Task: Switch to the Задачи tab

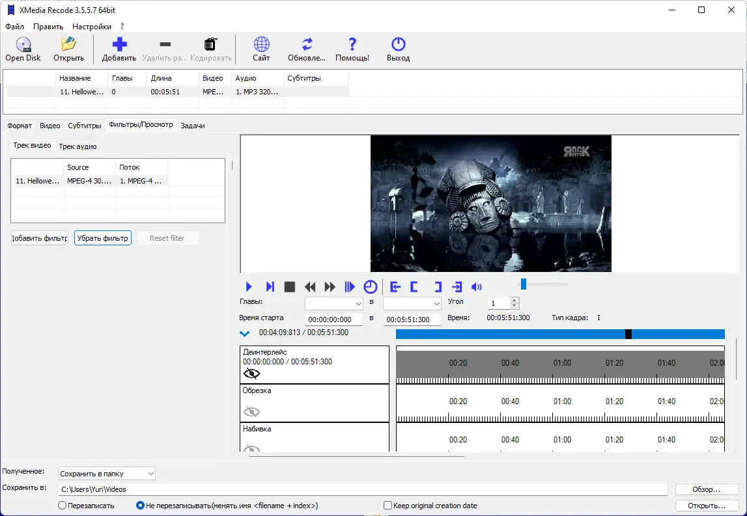Action: (x=193, y=126)
